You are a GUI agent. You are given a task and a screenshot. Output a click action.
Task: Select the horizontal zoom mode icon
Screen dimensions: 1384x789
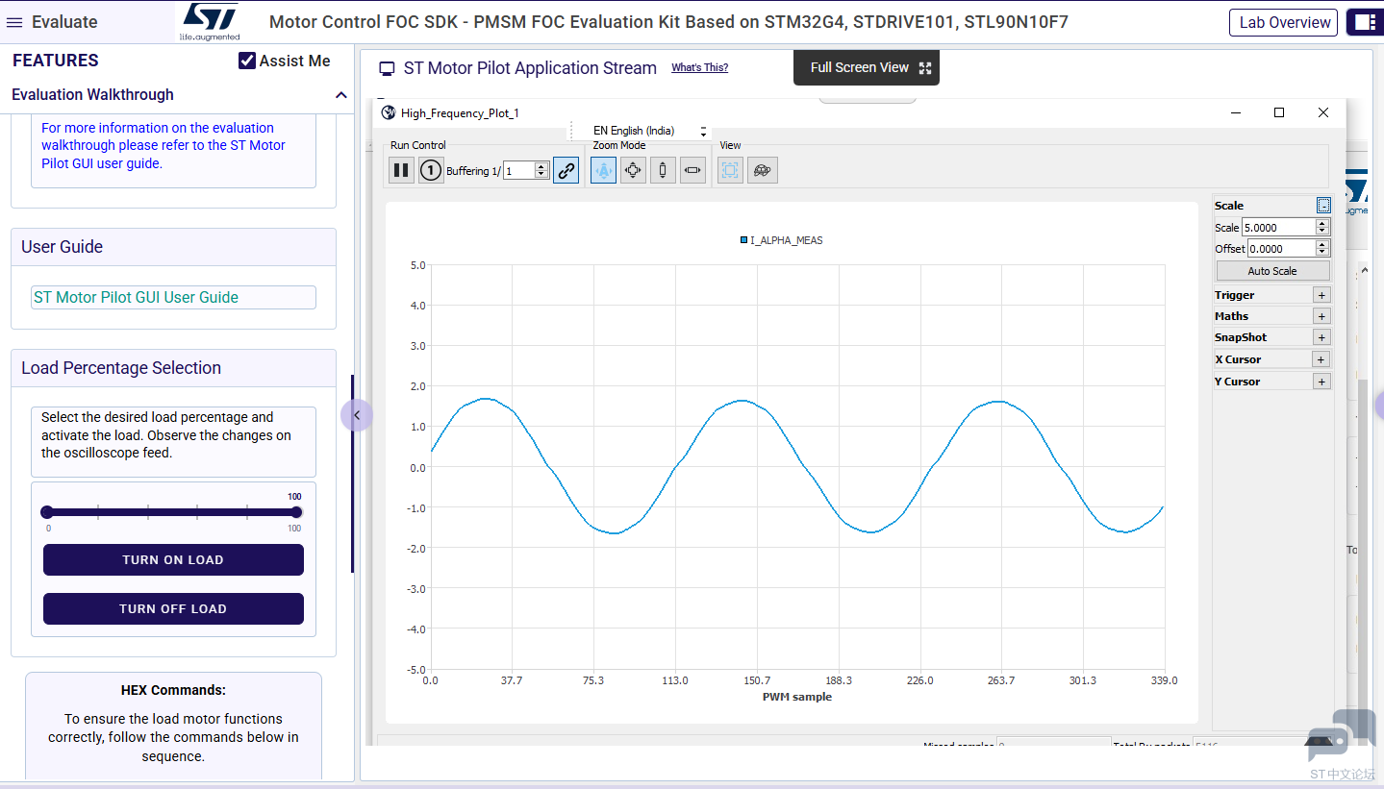click(692, 170)
